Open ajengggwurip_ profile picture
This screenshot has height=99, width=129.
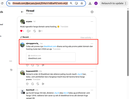(22, 45)
